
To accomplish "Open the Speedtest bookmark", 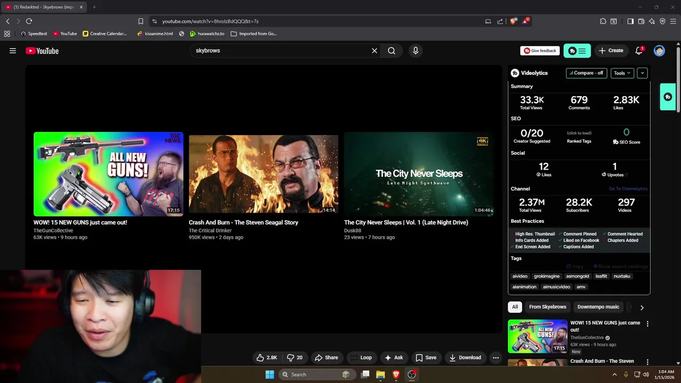I will point(34,34).
